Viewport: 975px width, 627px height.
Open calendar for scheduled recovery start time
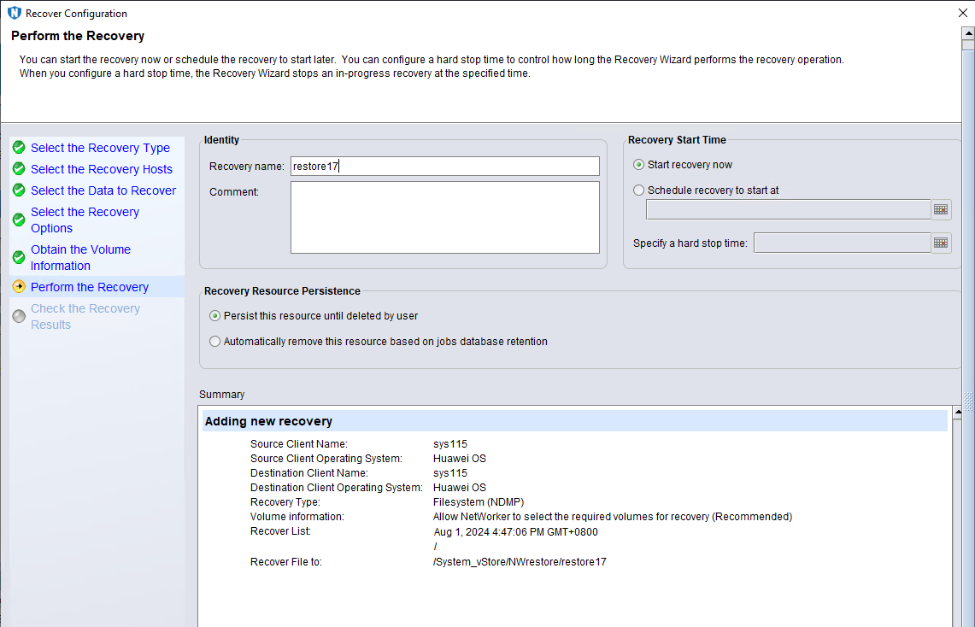pyautogui.click(x=941, y=209)
